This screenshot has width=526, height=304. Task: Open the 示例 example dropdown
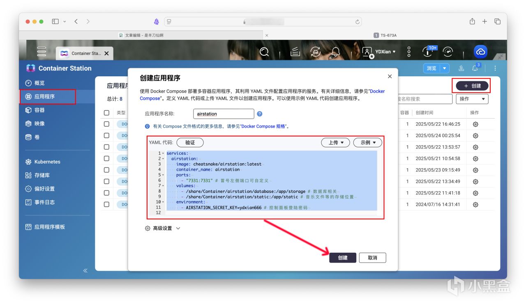tap(367, 142)
